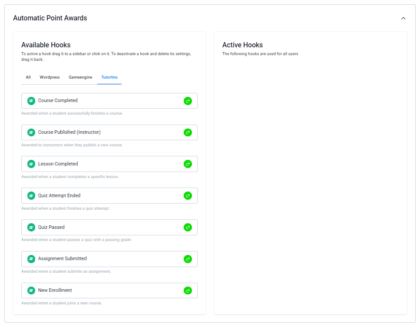420x327 pixels.
Task: Click the graduation cap icon beside Lesson Completed
Action: tap(31, 164)
